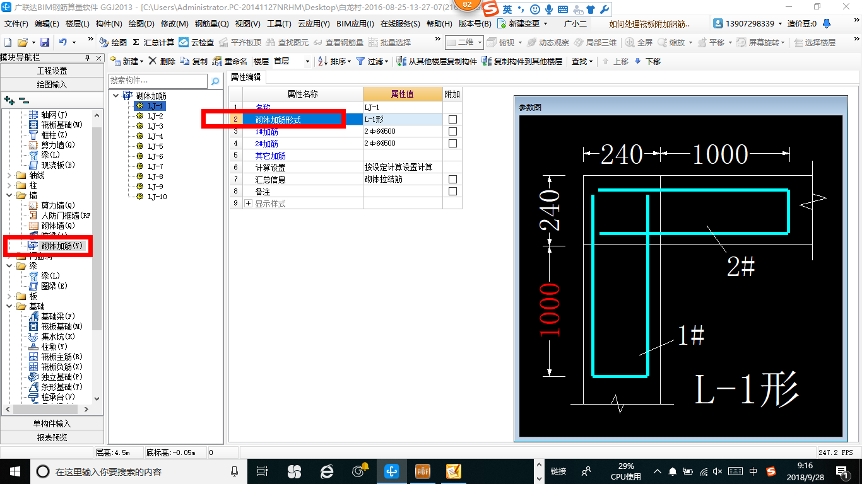862x484 pixels.
Task: Toggle 附加 checkbox for 砌体加筋形式
Action: (452, 120)
